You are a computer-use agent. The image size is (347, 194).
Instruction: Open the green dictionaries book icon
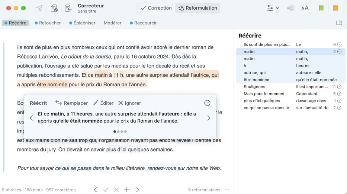tap(321, 8)
